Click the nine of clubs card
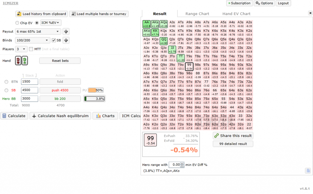313x194 pixels. [24, 61]
